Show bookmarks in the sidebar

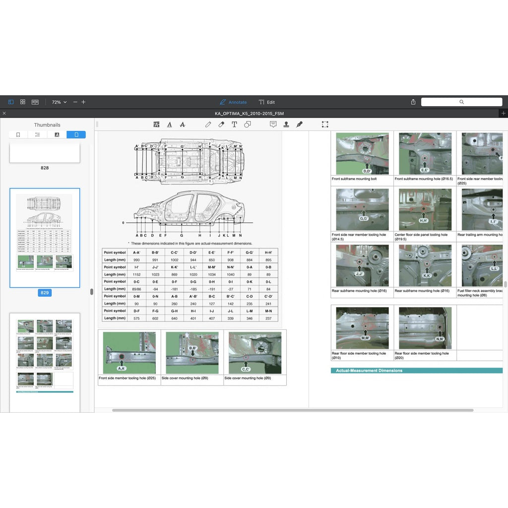tap(18, 134)
